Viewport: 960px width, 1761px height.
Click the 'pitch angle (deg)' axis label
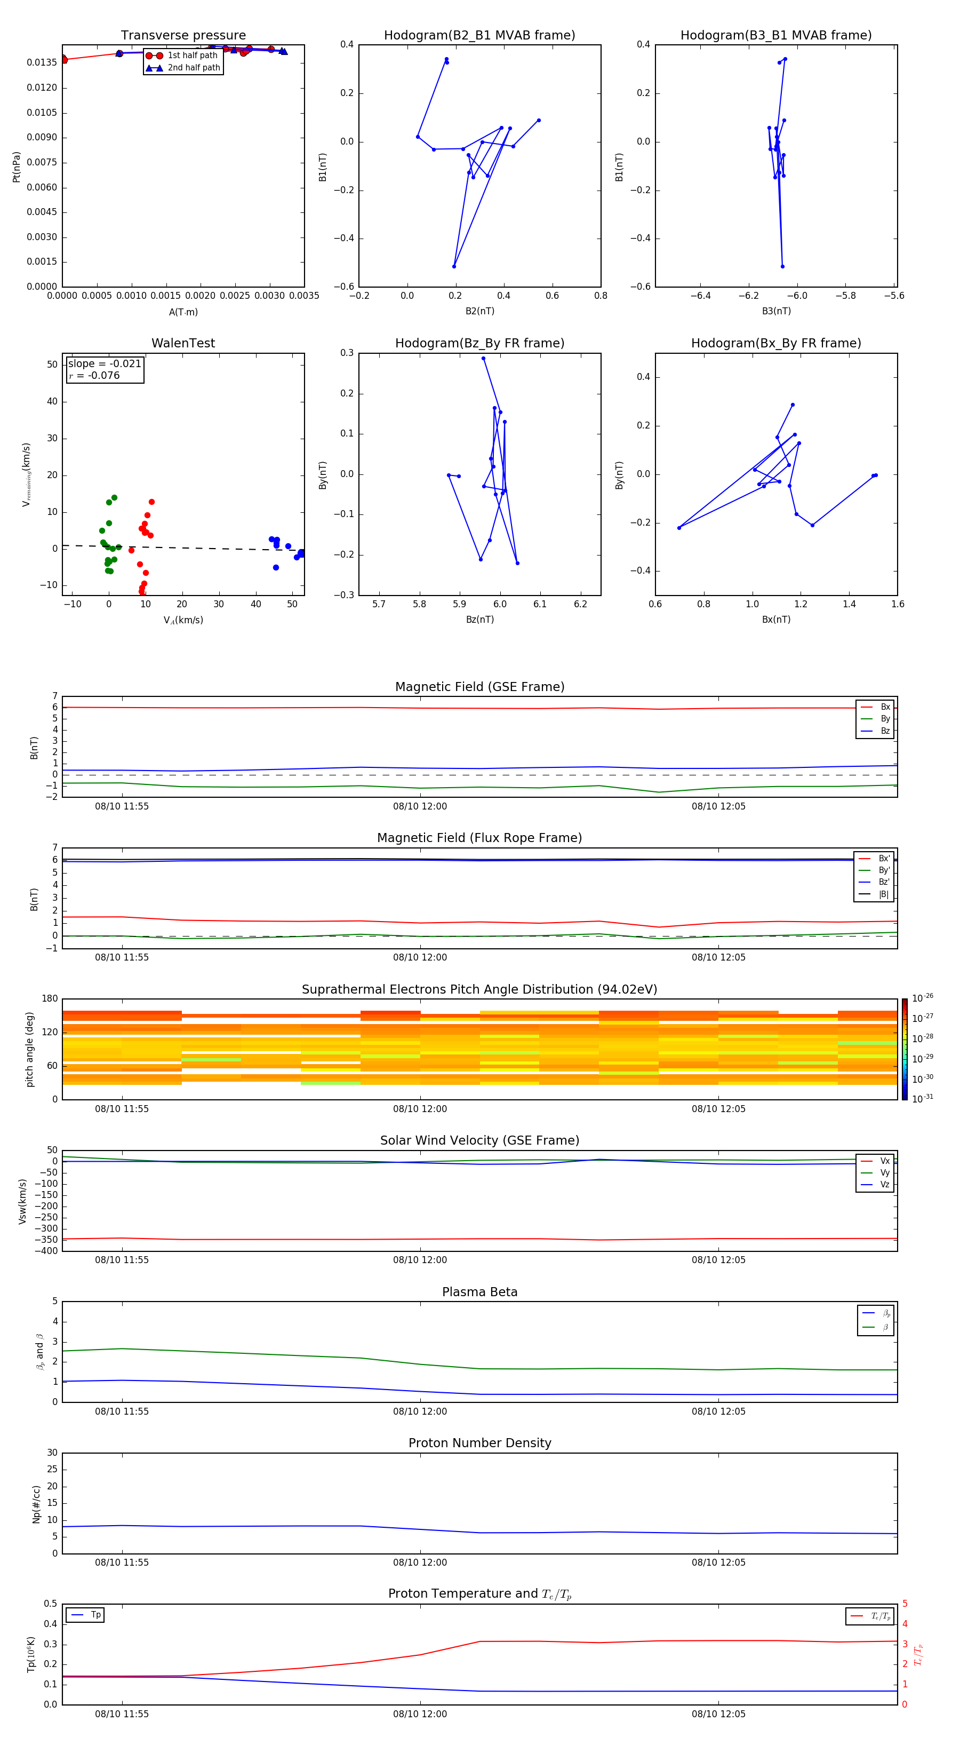29,1049
